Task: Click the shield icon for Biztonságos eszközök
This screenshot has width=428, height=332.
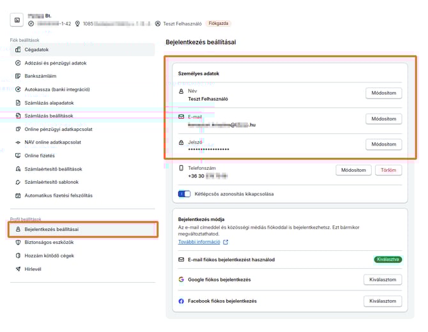Action: [19, 243]
